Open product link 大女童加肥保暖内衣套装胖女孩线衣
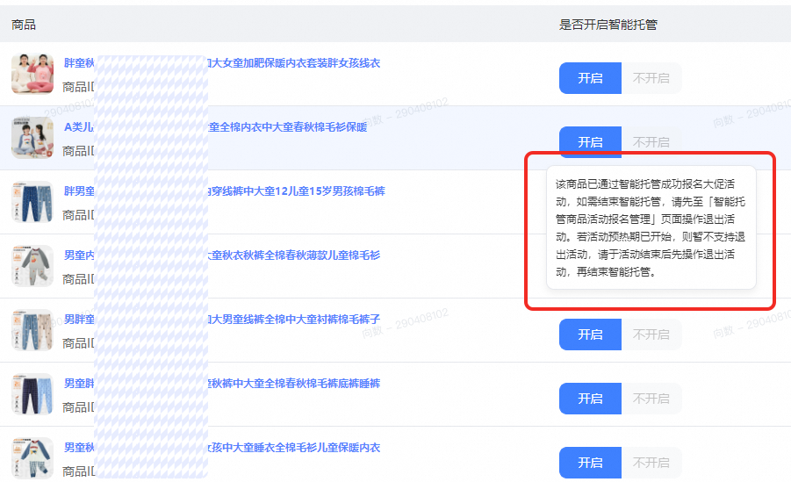 point(294,63)
